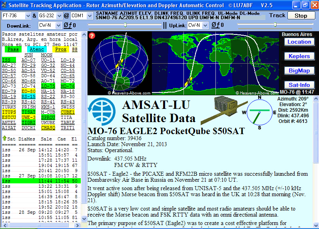Select the MOON link
The height and width of the screenshot is (229, 319).
(x=47, y=55)
